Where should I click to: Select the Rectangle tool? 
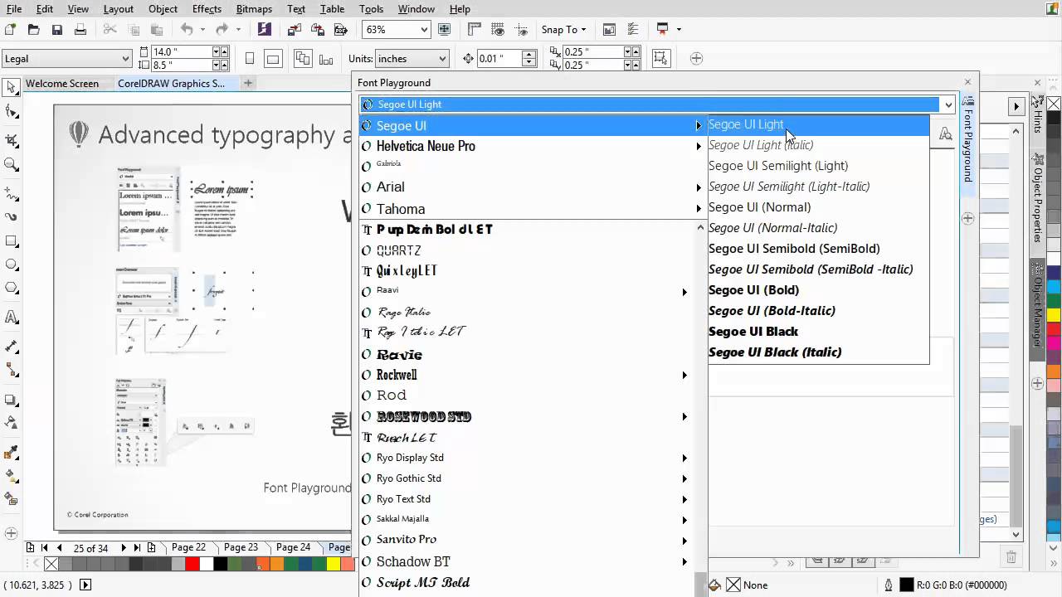pyautogui.click(x=12, y=241)
